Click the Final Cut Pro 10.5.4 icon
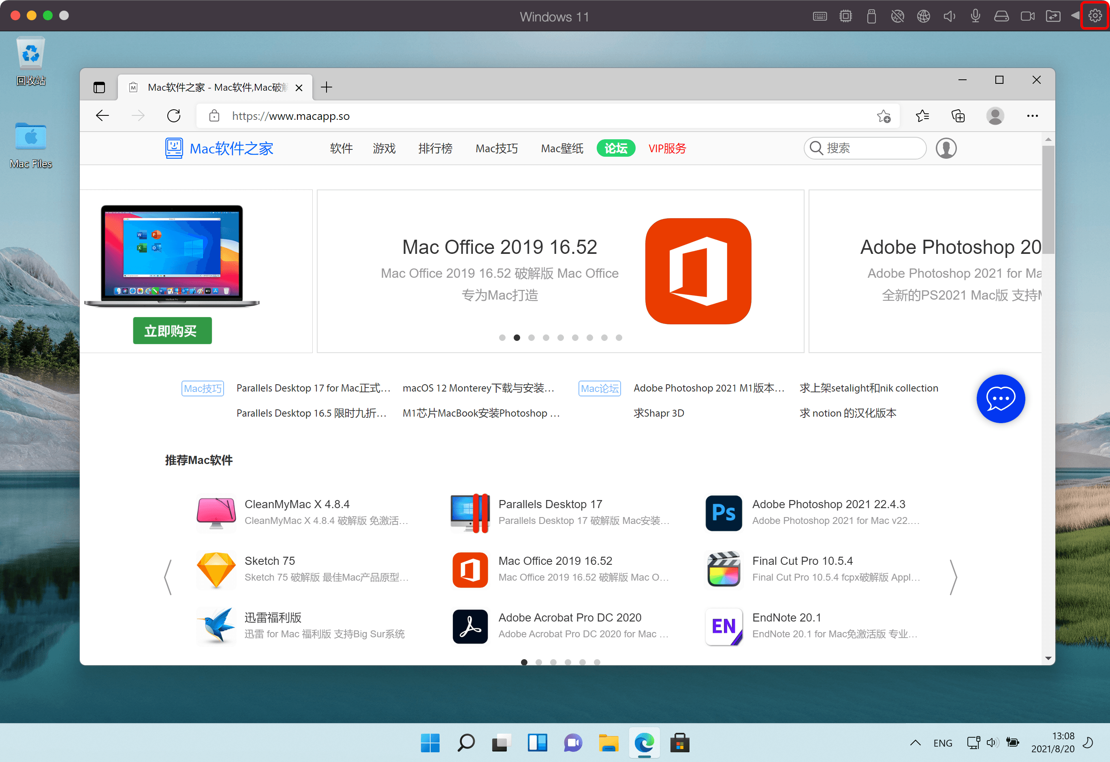This screenshot has height=762, width=1110. pos(724,570)
